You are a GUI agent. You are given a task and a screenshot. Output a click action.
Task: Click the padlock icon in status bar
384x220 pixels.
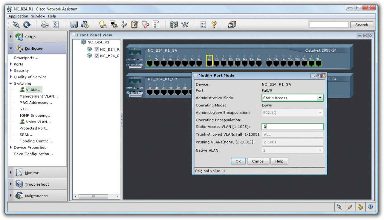[360, 207]
